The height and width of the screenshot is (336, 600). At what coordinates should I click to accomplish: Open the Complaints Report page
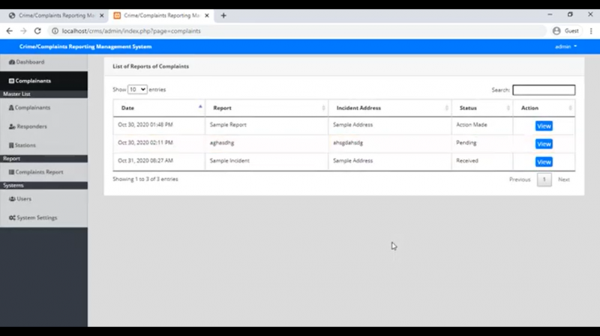click(x=43, y=172)
